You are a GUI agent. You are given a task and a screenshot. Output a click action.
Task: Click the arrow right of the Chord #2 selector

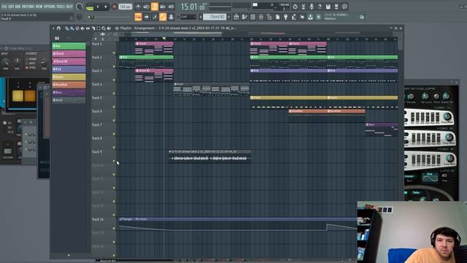pos(228,17)
